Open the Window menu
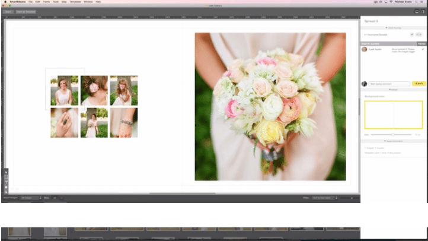 pos(88,2)
